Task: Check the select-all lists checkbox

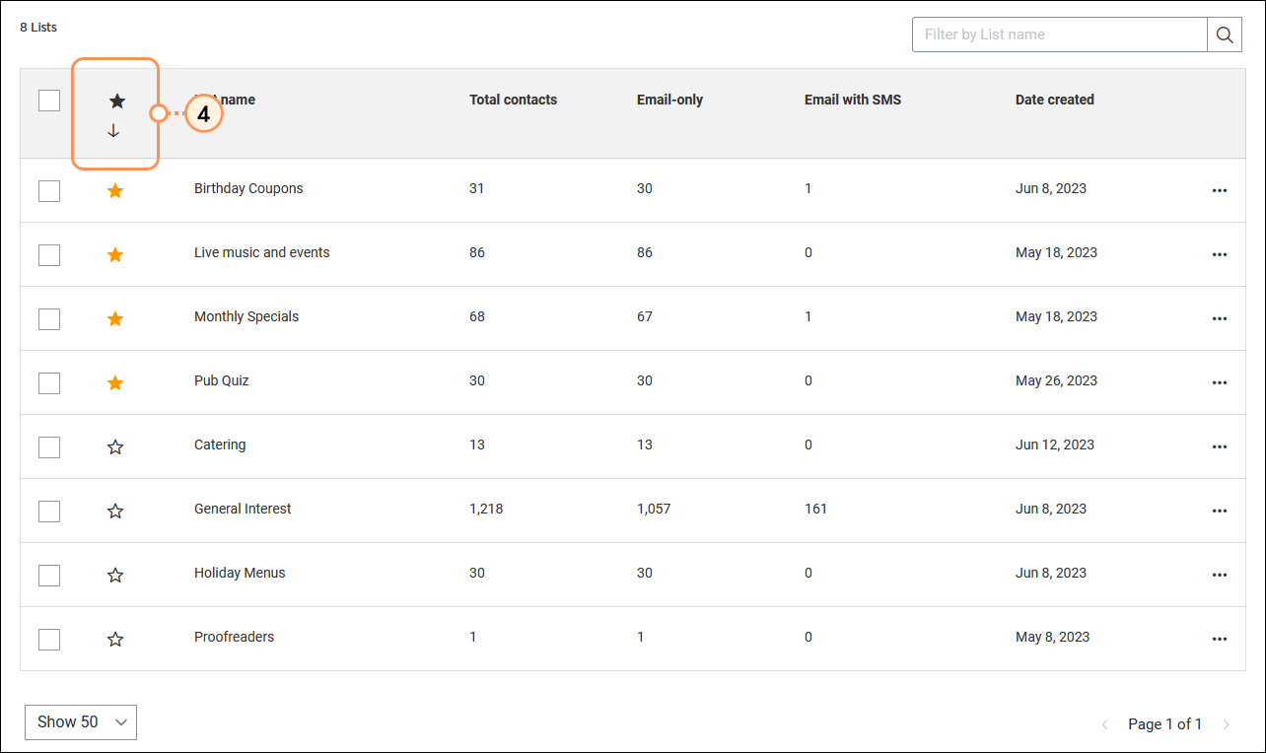Action: (x=49, y=101)
